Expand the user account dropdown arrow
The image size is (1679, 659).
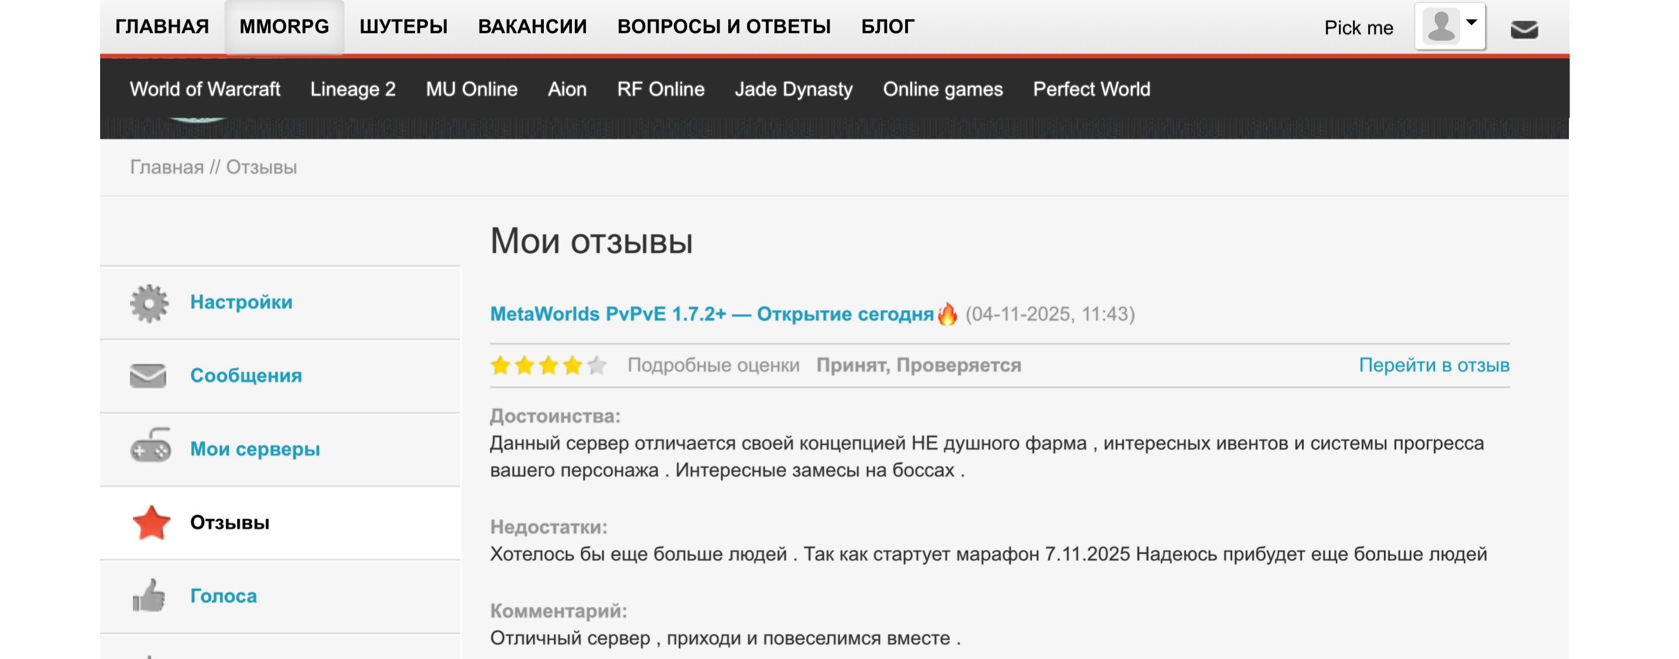coord(1471,22)
